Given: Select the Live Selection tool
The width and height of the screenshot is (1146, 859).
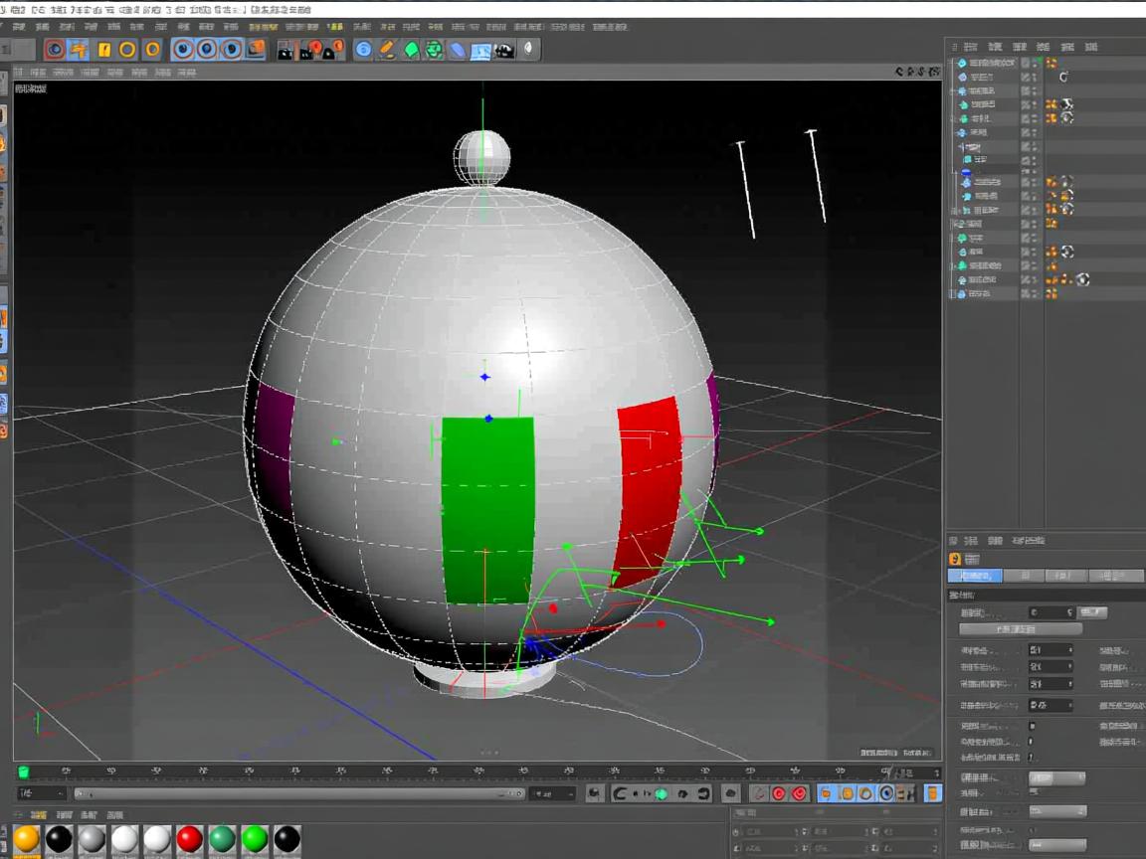Looking at the screenshot, I should (56, 50).
